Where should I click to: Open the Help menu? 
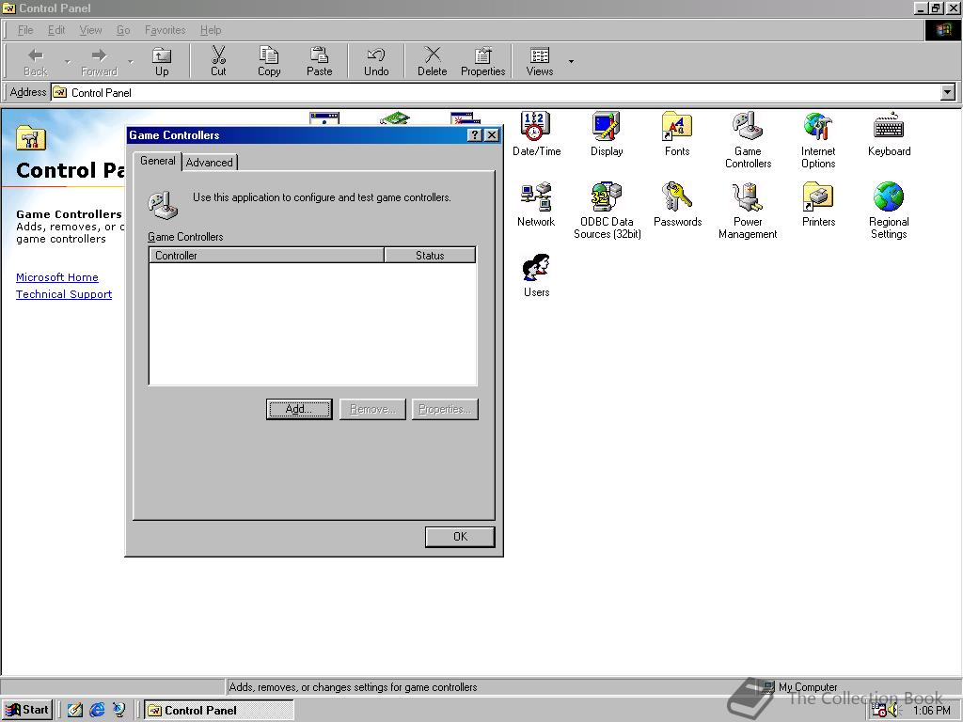tap(210, 30)
